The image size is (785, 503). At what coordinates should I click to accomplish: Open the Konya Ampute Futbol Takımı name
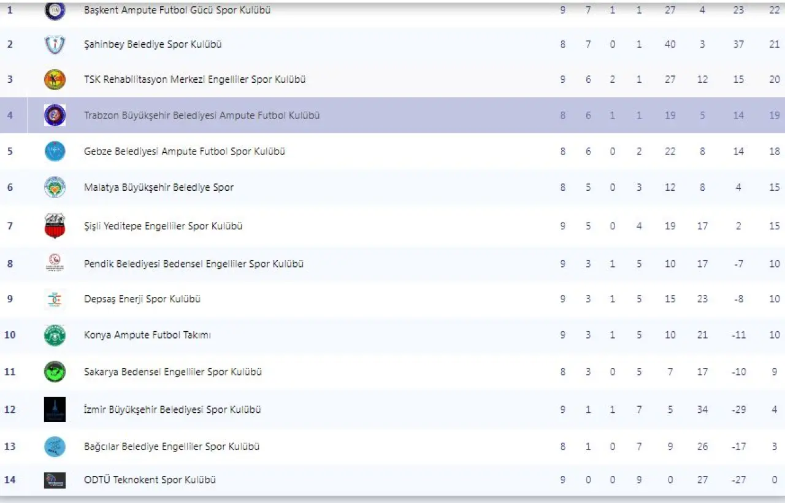(x=147, y=335)
